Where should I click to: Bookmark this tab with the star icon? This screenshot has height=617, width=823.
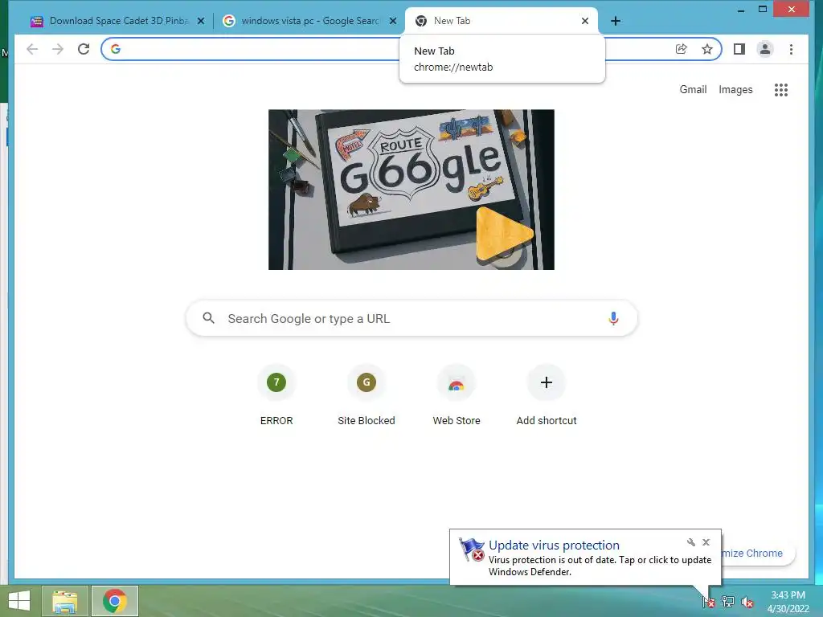(x=707, y=49)
